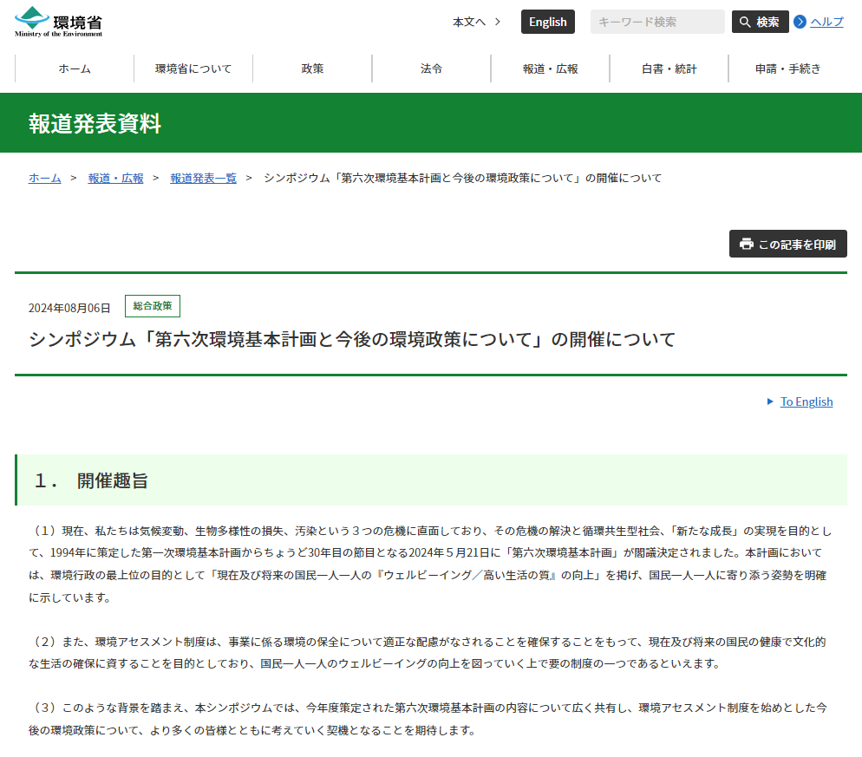Click the magnifier search icon on 検索 button
Screen dimensions: 862x757
[x=744, y=21]
